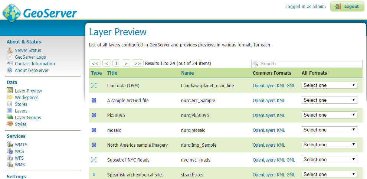Click the About GeoServer help icon
Viewport: 367px width, 179px height.
10,70
